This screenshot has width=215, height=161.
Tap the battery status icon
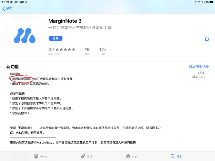[212, 2]
